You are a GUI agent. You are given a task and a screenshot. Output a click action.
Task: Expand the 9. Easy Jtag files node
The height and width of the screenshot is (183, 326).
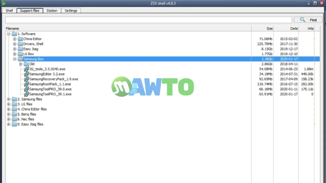pos(9,124)
